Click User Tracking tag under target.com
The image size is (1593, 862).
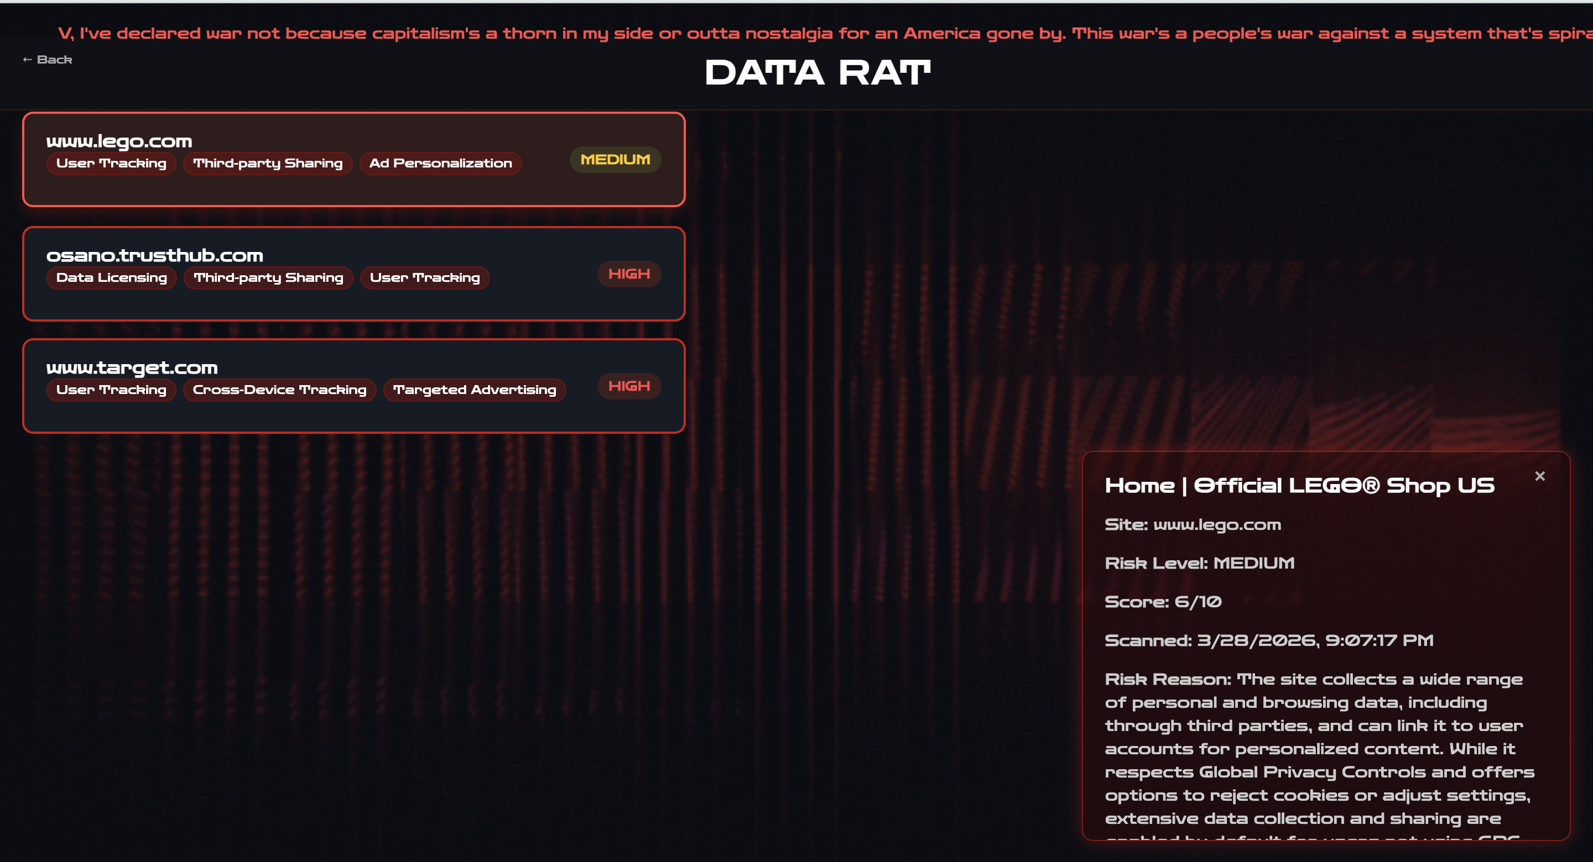[x=111, y=390]
